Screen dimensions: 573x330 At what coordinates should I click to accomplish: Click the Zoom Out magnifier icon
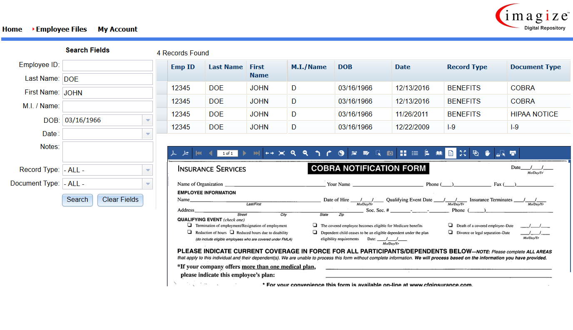[305, 153]
